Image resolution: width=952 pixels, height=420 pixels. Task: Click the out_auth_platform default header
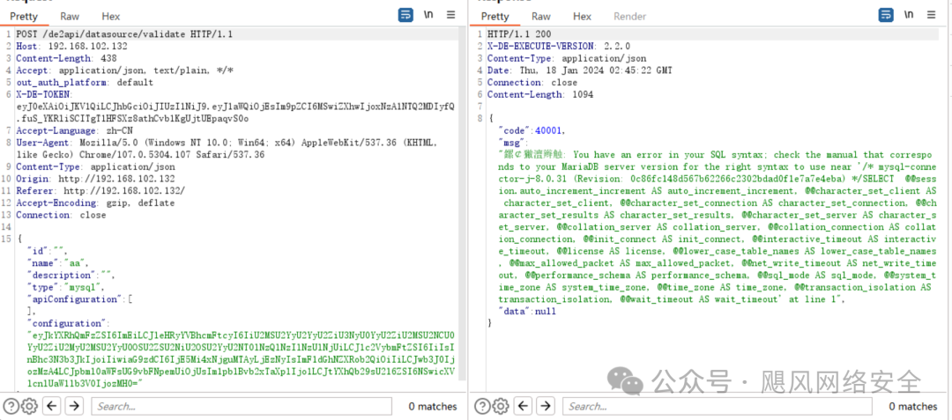(85, 83)
